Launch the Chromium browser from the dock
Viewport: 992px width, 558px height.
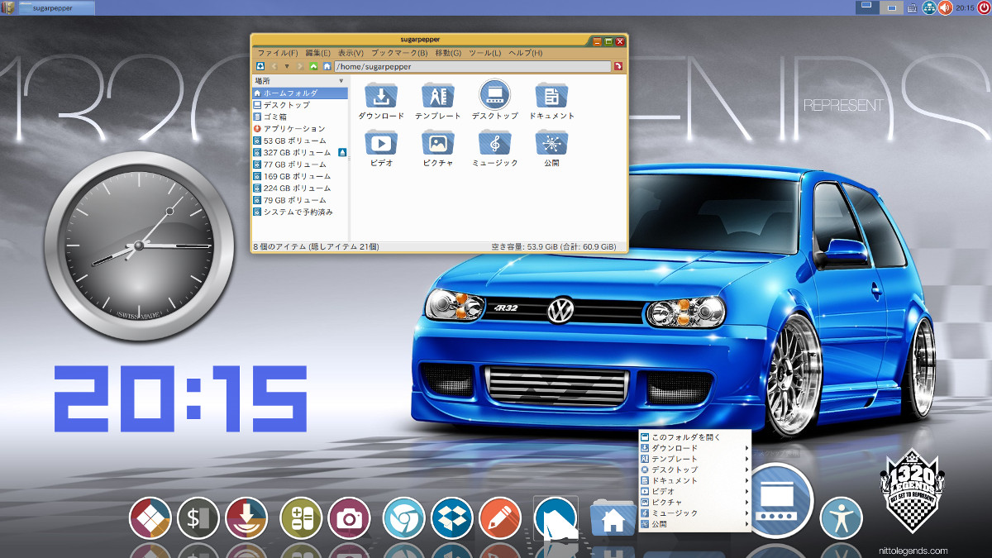[x=403, y=518]
